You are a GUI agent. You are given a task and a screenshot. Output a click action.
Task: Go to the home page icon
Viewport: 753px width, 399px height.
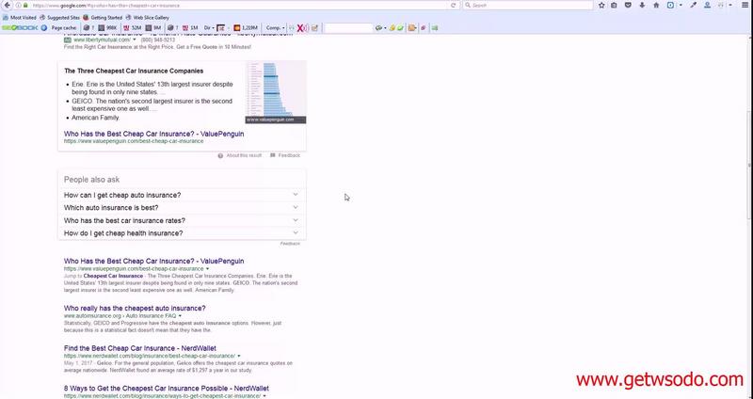[x=656, y=6]
